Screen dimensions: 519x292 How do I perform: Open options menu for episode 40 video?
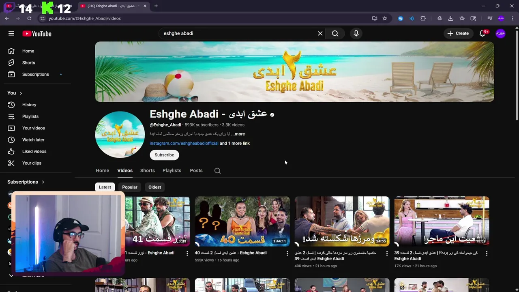pyautogui.click(x=287, y=253)
